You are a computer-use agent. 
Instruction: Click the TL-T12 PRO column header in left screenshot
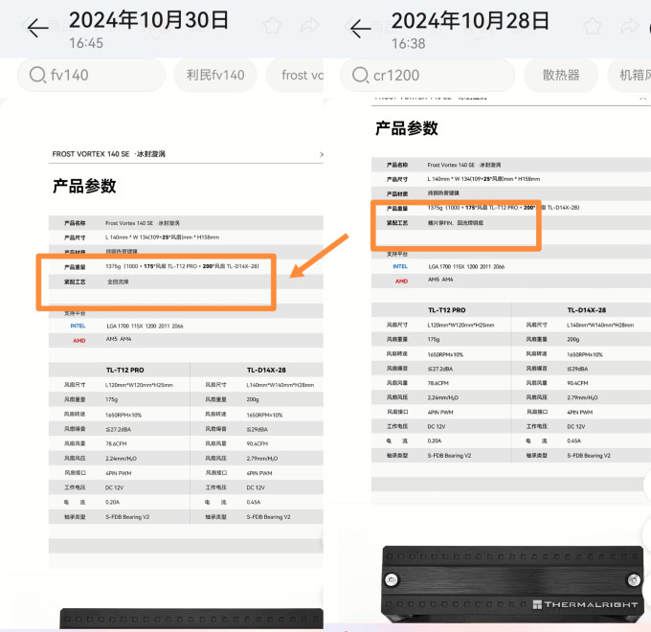tap(125, 370)
